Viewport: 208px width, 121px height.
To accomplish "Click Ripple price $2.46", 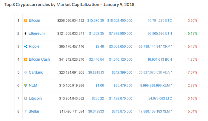I will point(100,46).
